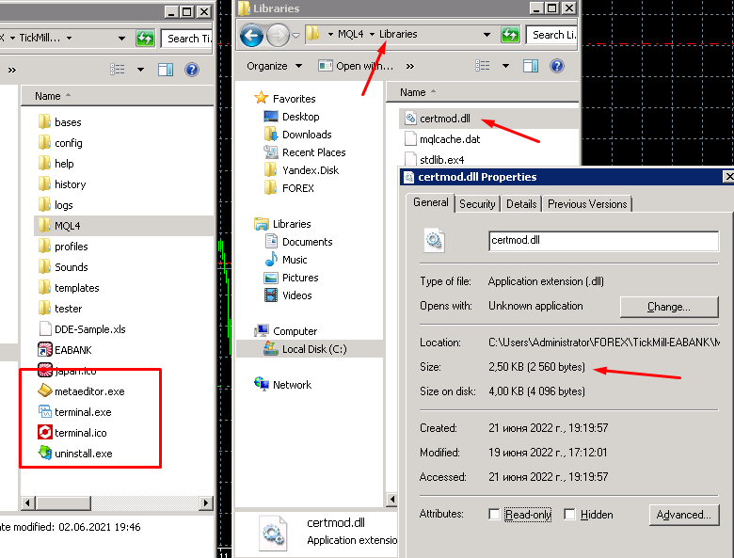Toggle the Hidden checkbox
Viewport: 734px width, 558px height.
[x=569, y=514]
